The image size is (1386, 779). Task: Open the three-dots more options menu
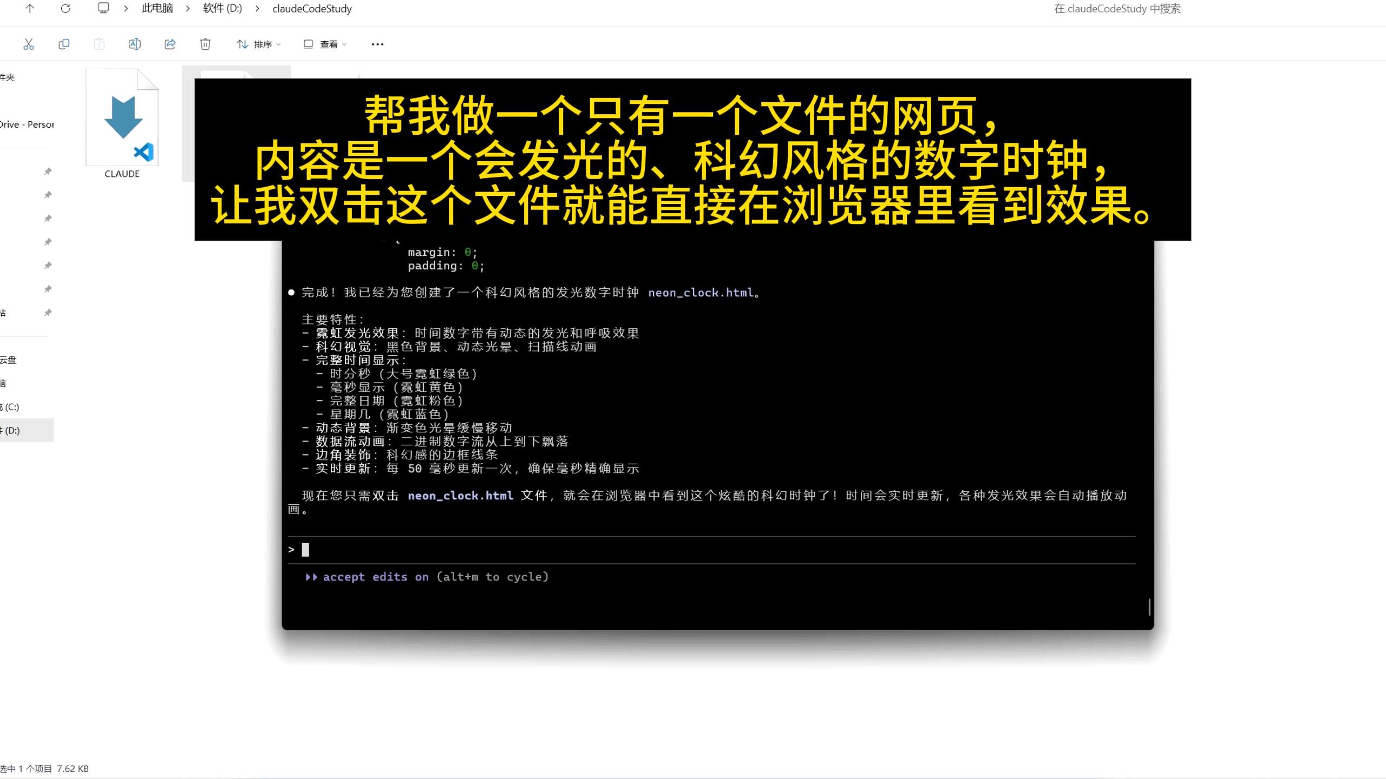(x=377, y=44)
